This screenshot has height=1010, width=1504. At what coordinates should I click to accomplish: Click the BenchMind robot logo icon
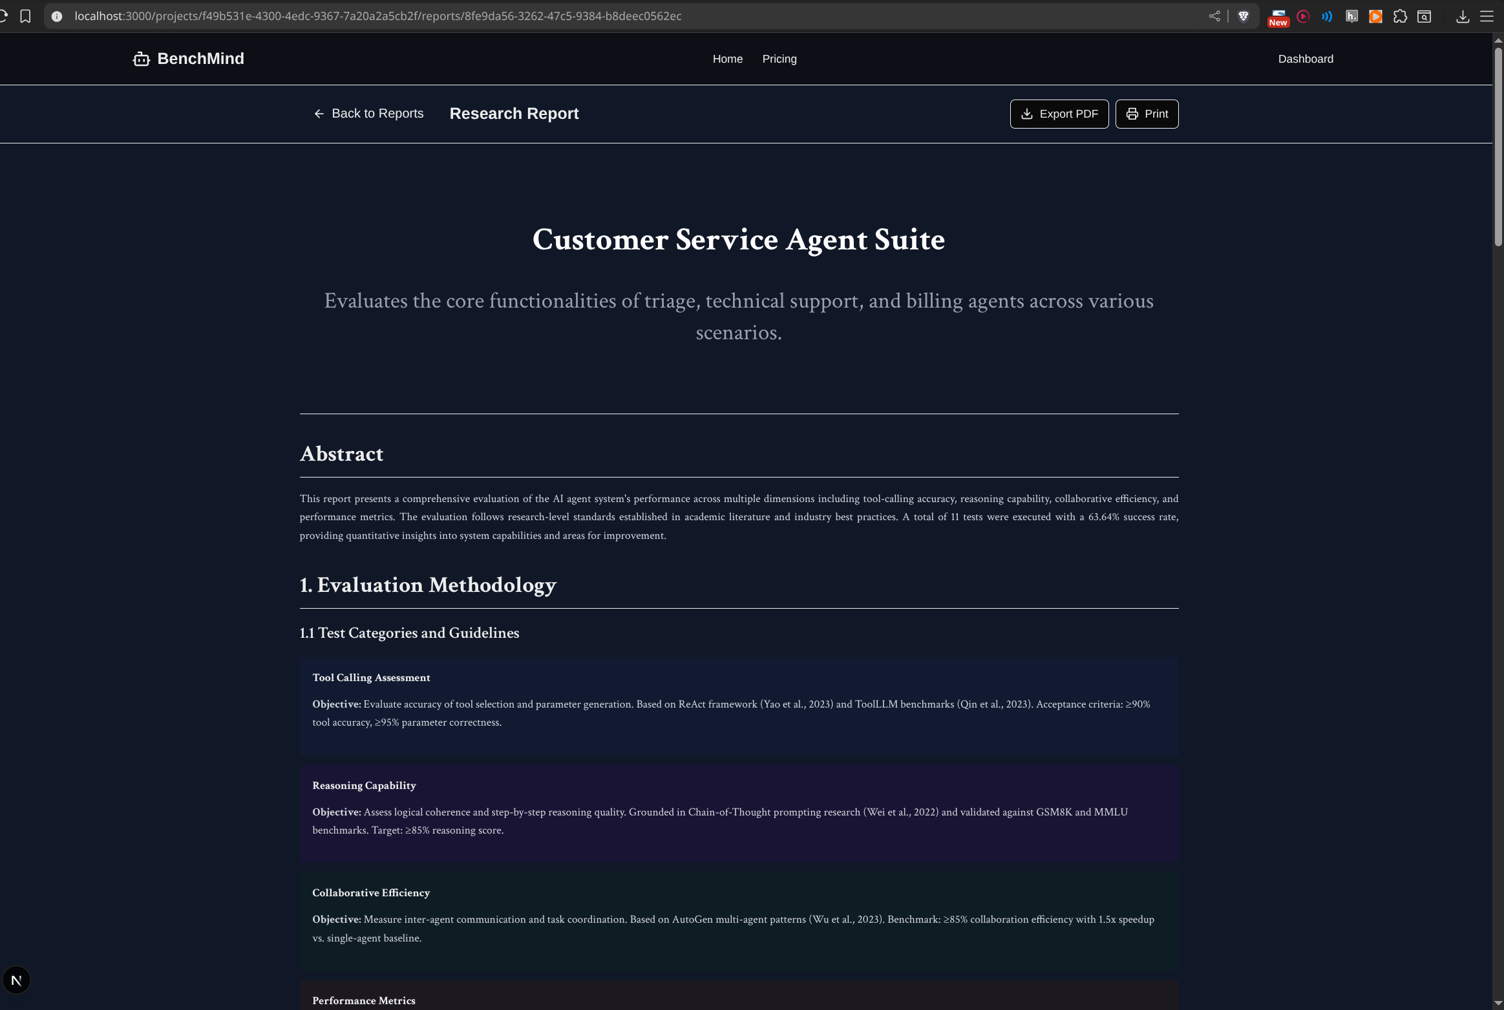(141, 59)
